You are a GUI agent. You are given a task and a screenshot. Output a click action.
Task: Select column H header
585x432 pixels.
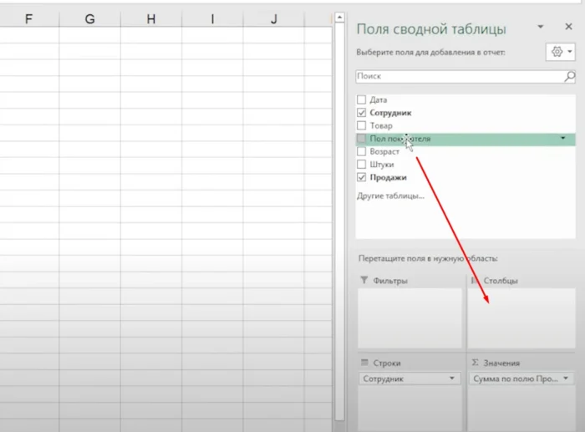tap(150, 18)
